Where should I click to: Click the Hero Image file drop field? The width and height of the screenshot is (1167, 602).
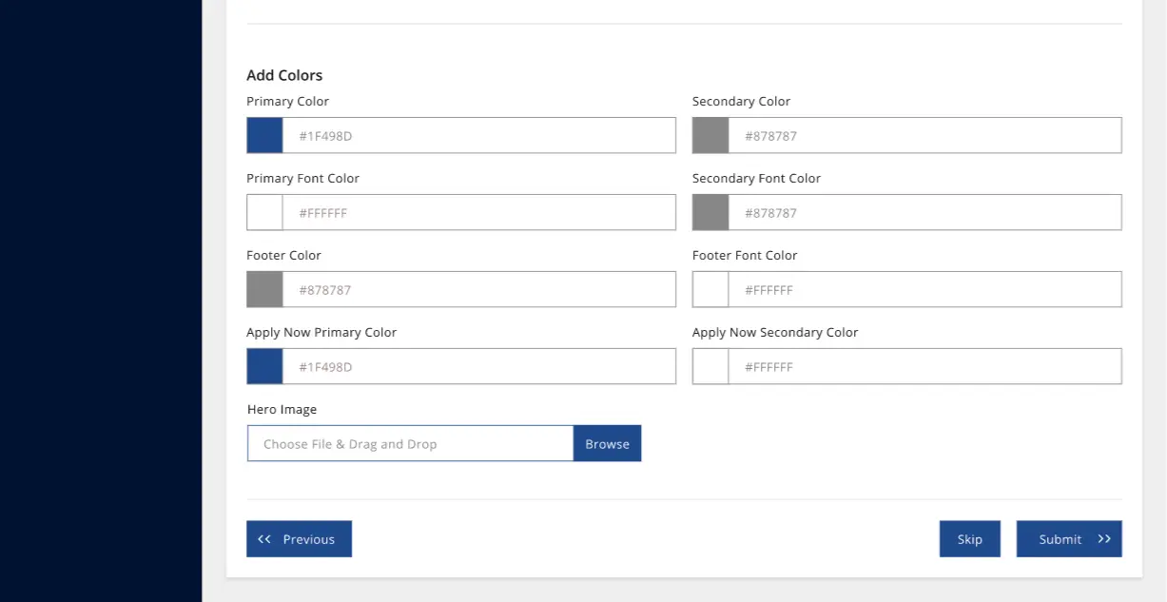[411, 443]
